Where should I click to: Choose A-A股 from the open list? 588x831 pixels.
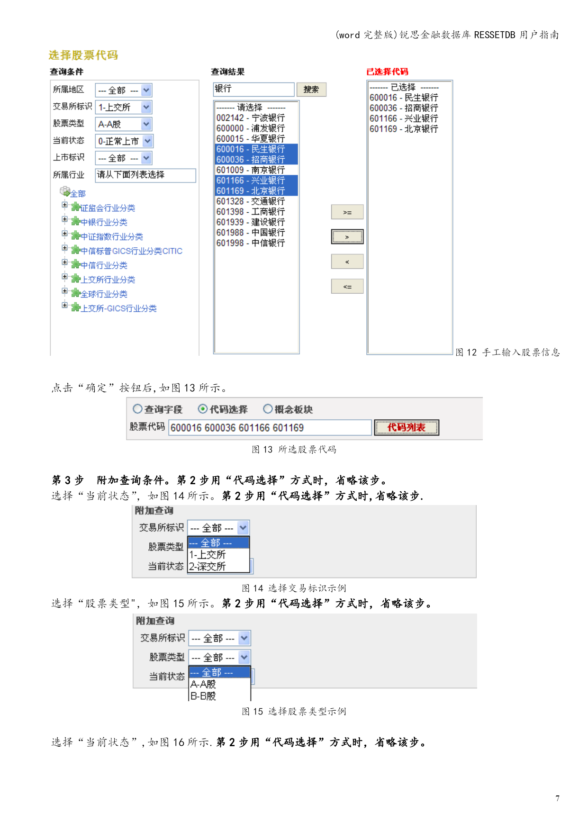point(220,684)
